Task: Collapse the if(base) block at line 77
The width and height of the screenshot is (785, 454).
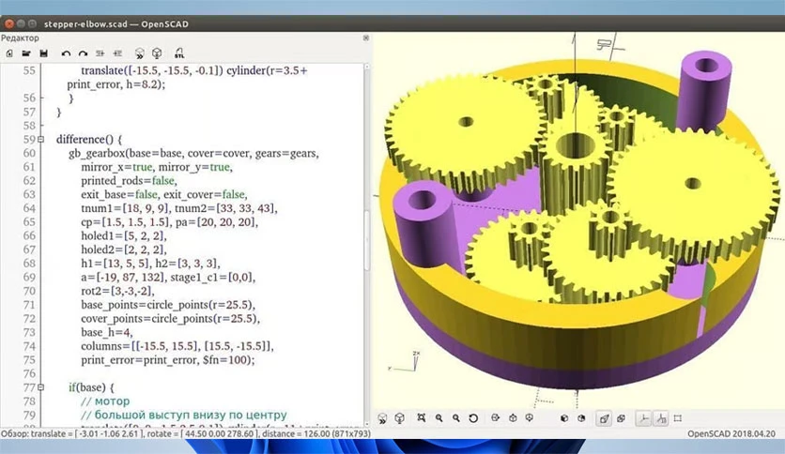Action: 41,387
